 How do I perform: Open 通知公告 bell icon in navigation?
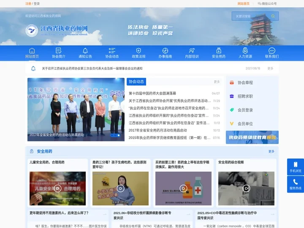tap(85, 51)
